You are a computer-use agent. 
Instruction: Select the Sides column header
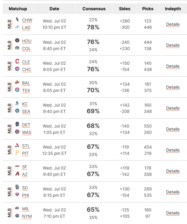(x=125, y=9)
